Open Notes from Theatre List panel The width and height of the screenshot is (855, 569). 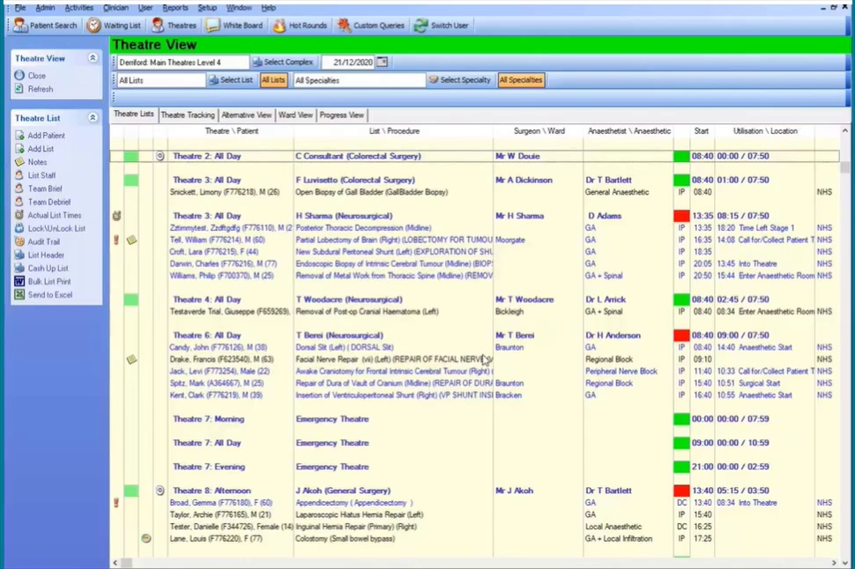click(31, 162)
